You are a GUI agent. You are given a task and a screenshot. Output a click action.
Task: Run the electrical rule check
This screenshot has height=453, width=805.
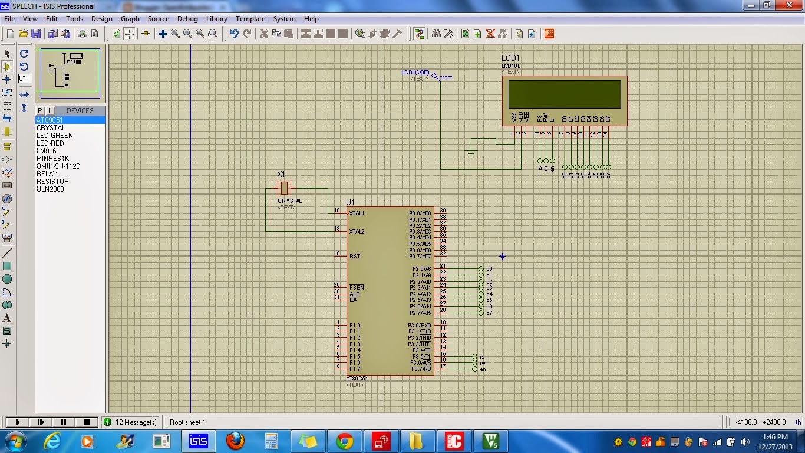pyautogui.click(x=532, y=34)
